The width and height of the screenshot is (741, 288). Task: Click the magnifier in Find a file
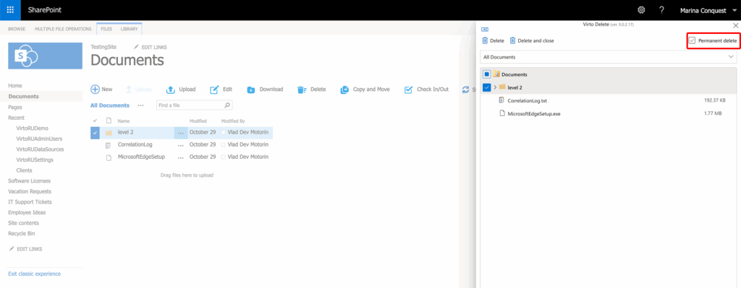(226, 105)
